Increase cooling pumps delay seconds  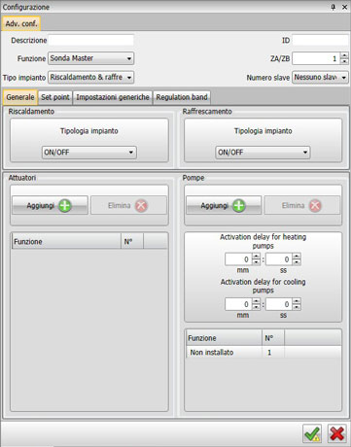297,301
